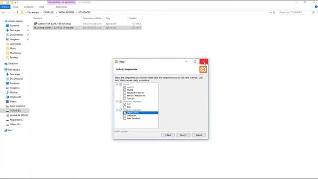The image size is (318, 179).
Task: Open the recent locations dropdown arrow
Action: coord(13,12)
